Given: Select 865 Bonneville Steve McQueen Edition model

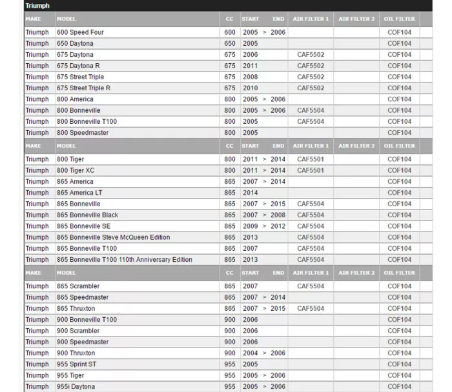Looking at the screenshot, I should 114,237.
